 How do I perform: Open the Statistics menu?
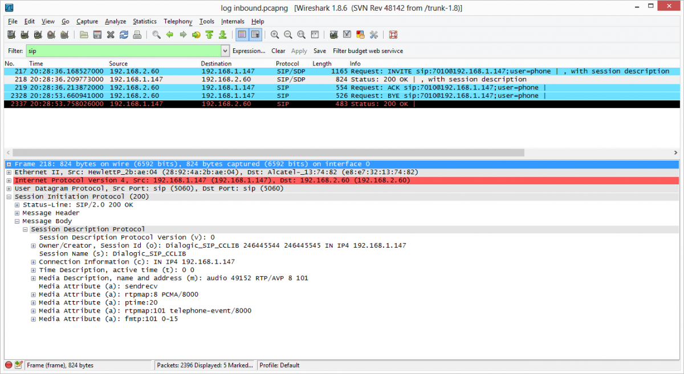tap(145, 22)
